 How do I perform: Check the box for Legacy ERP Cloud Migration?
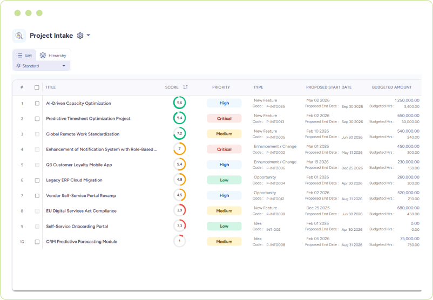(x=37, y=180)
